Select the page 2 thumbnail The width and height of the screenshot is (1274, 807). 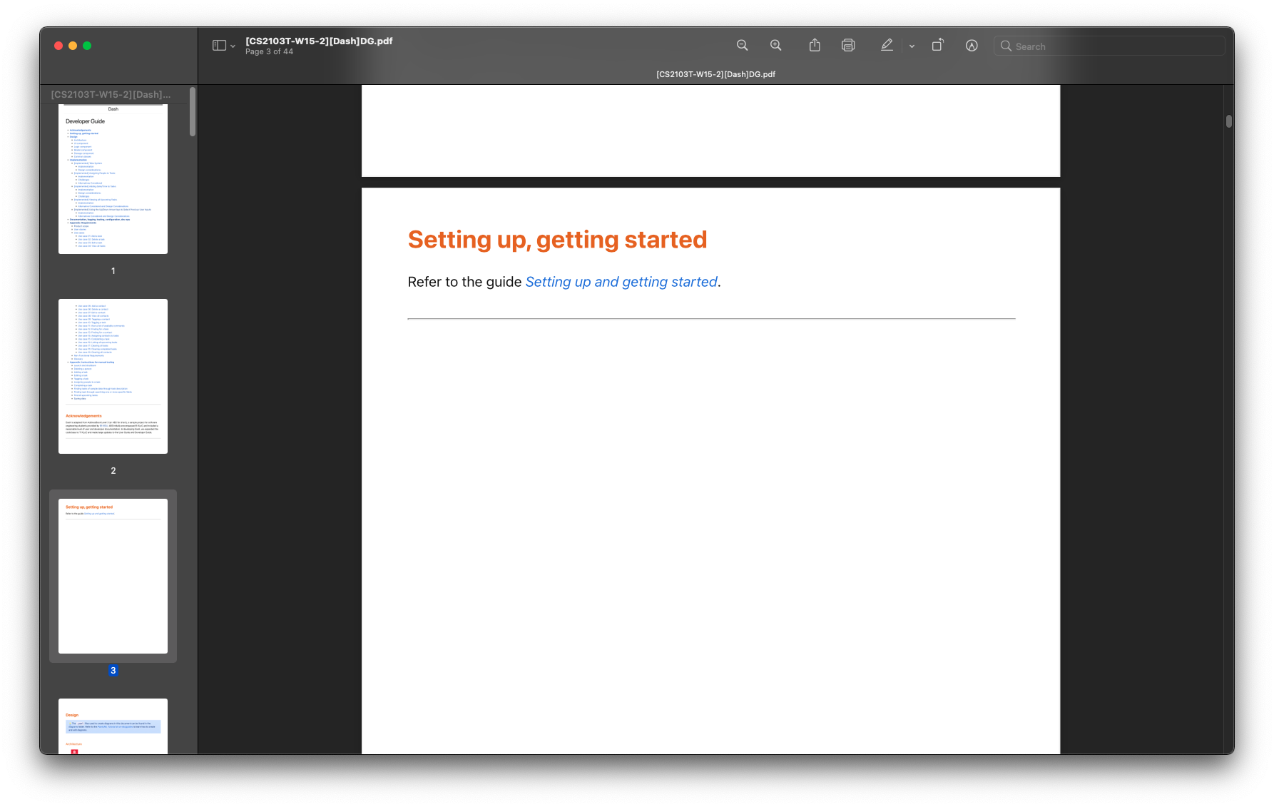click(x=113, y=376)
